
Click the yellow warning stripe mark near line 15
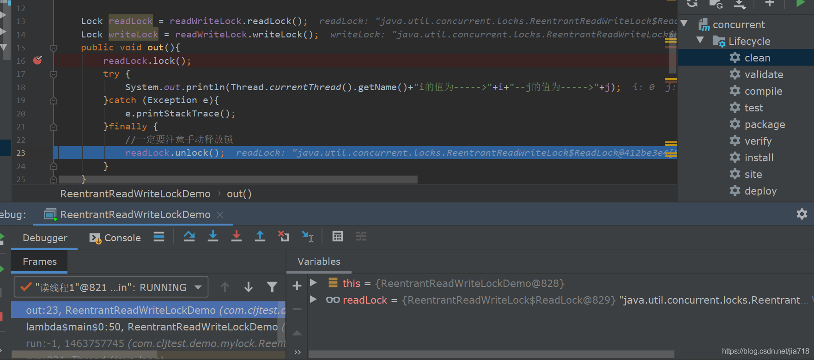point(671,41)
